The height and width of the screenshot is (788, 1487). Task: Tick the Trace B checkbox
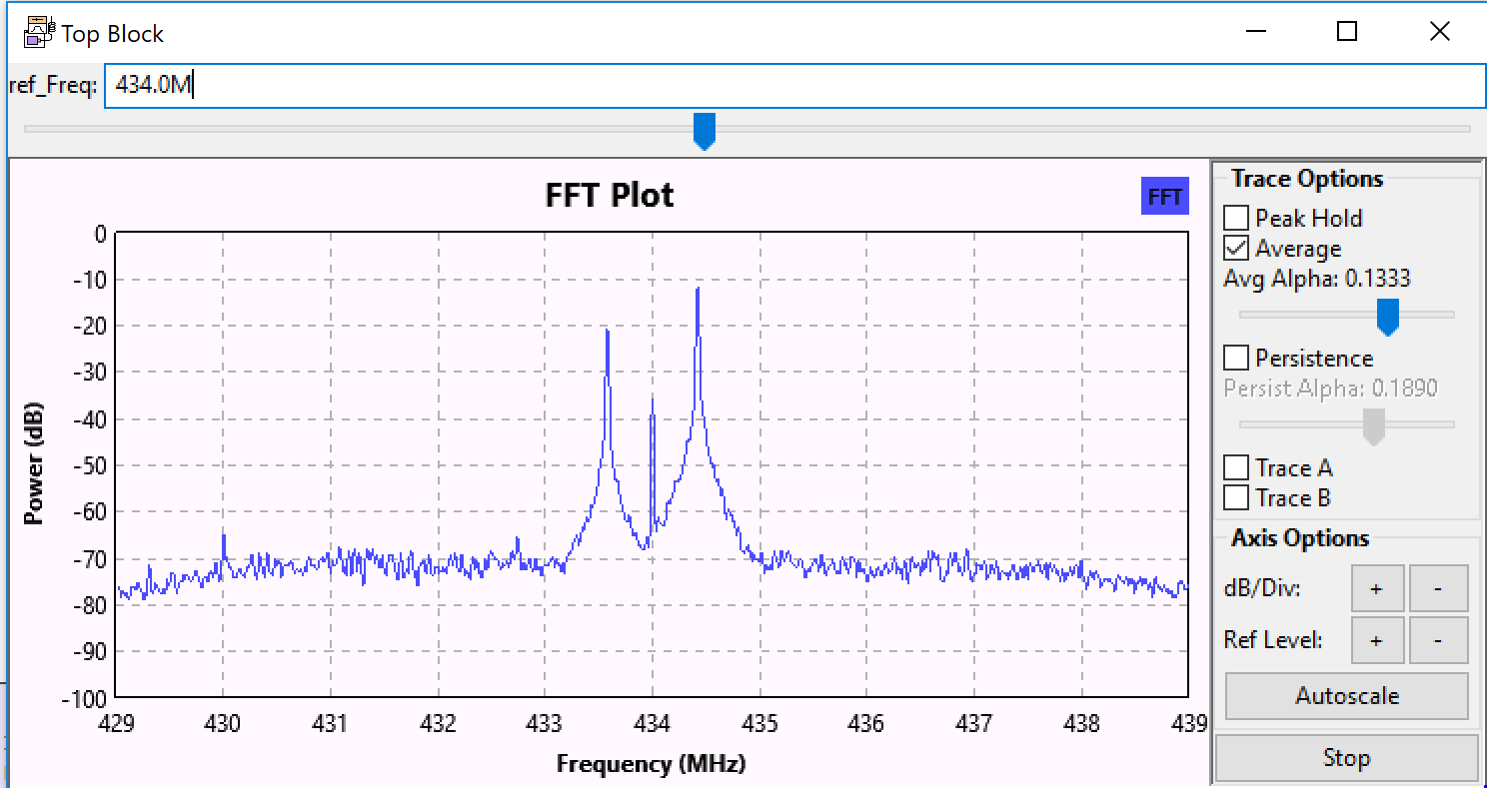[x=1237, y=497]
